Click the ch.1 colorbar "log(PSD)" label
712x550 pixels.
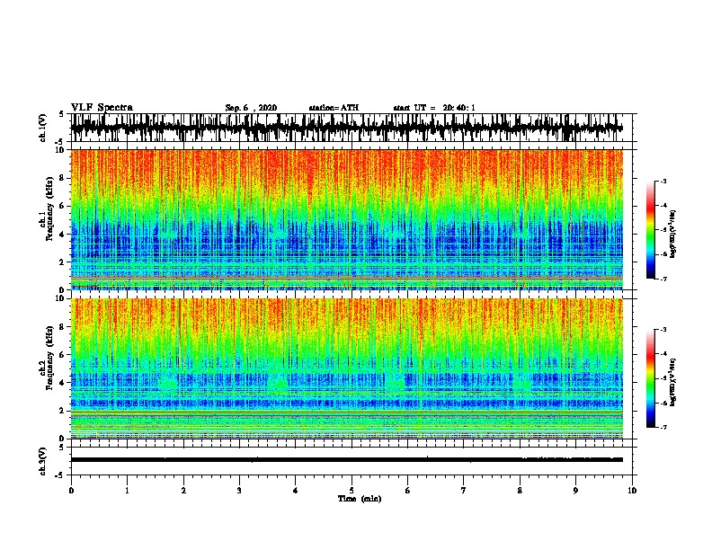tap(672, 234)
